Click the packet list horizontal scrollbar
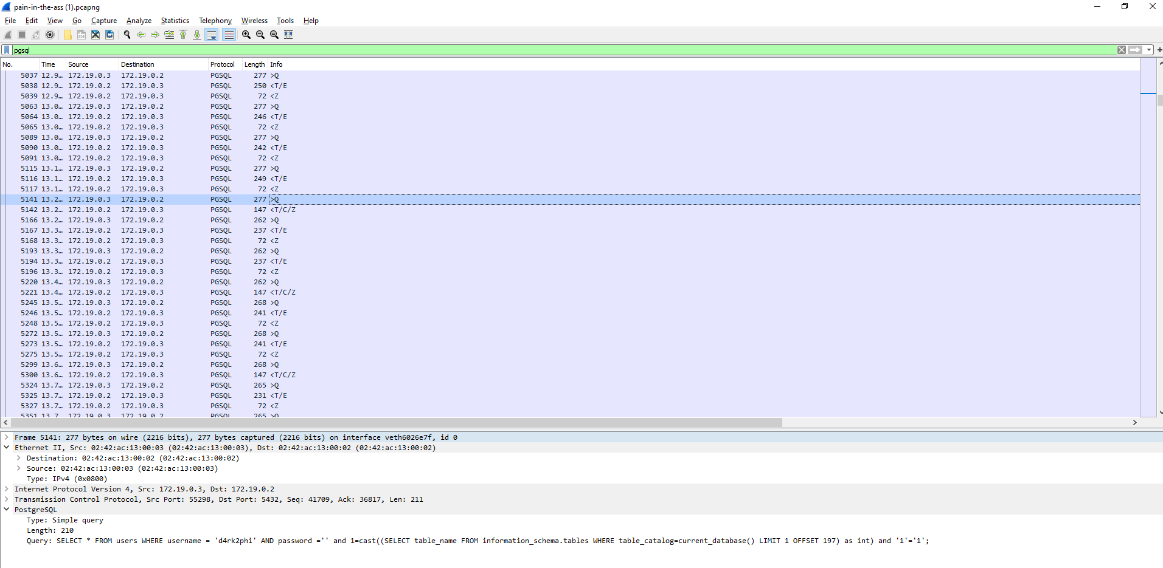 395,422
